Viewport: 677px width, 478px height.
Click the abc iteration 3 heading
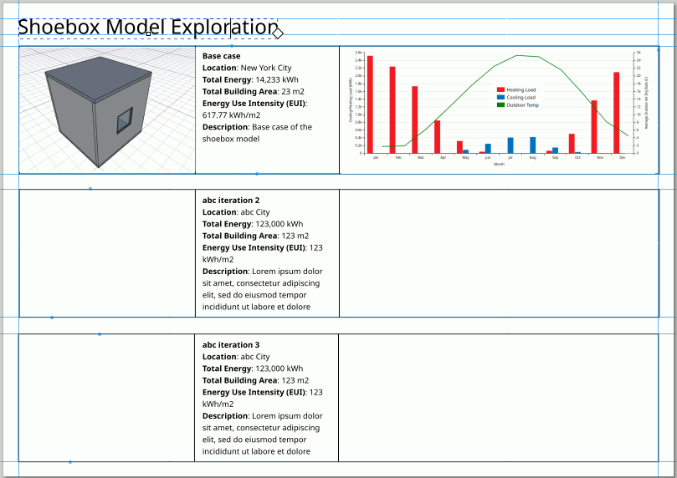[231, 344]
